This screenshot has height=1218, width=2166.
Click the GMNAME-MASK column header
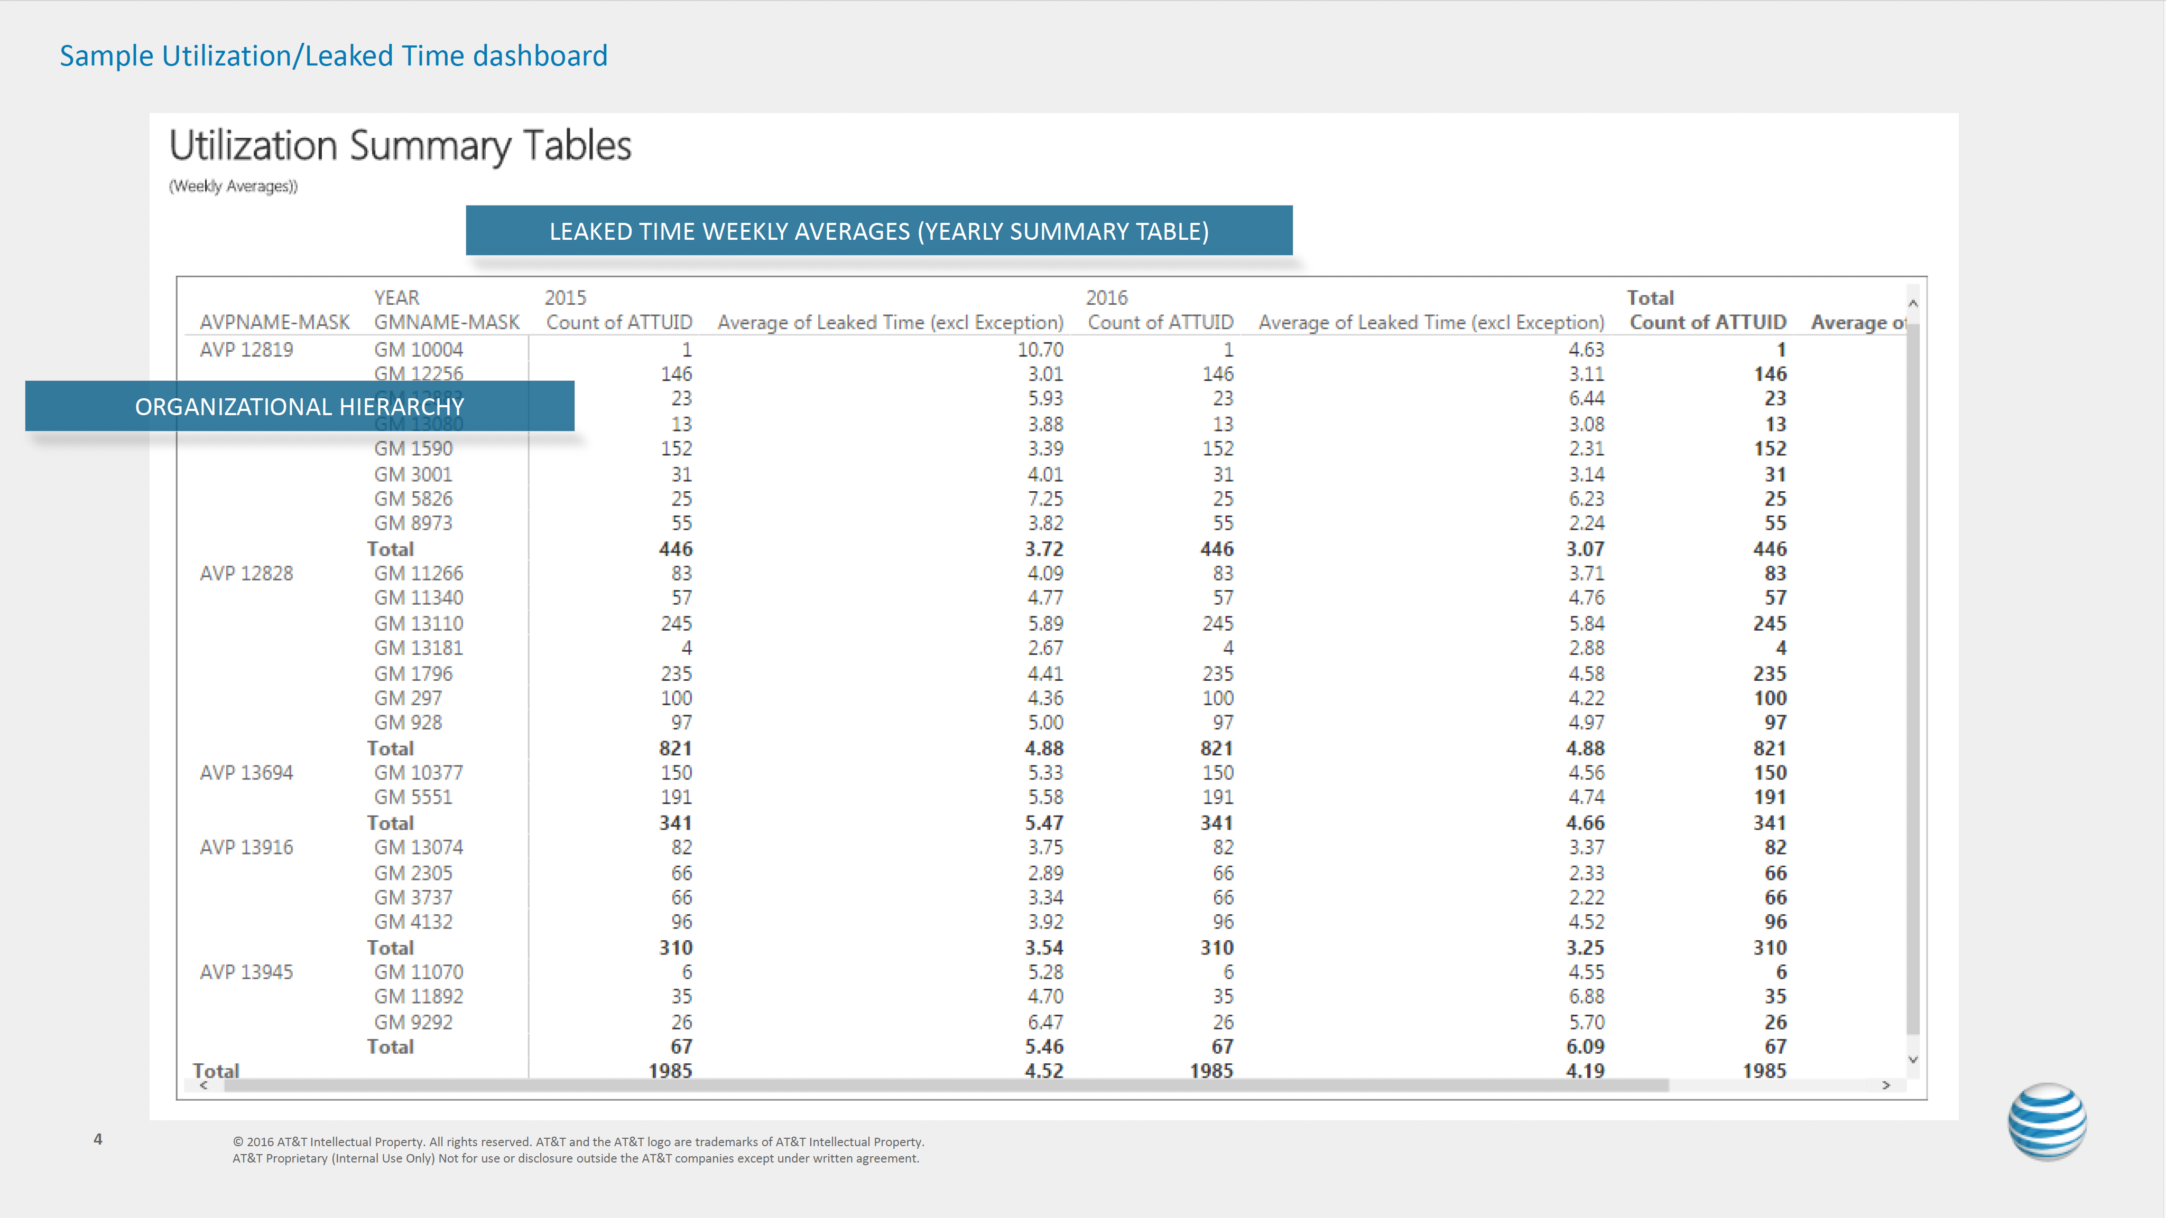pyautogui.click(x=447, y=323)
